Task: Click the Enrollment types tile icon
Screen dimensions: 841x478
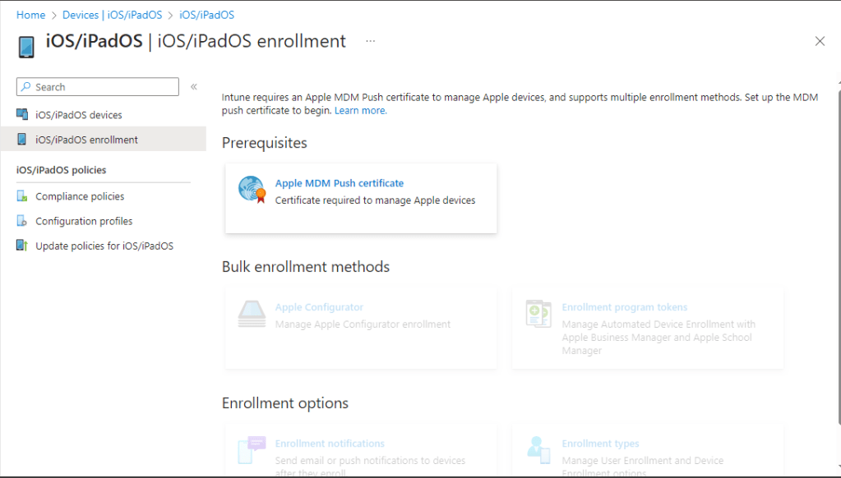Action: click(538, 450)
